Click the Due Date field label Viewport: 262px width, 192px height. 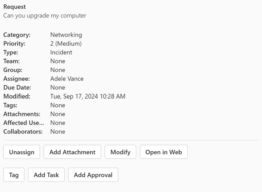(17, 88)
